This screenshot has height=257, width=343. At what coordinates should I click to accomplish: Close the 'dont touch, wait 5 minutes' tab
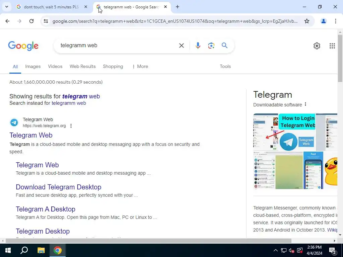coord(86,7)
